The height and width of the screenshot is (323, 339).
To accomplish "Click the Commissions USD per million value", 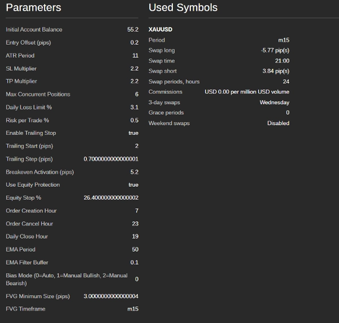I will point(246,92).
